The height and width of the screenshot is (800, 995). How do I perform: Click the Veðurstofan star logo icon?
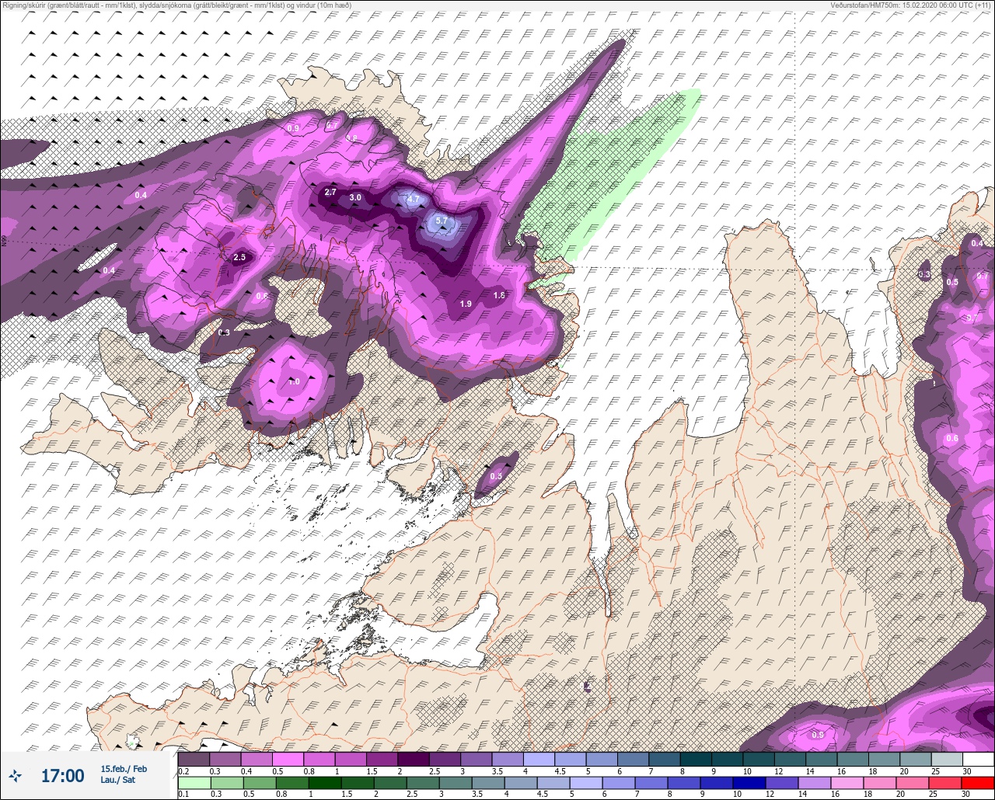(x=16, y=775)
